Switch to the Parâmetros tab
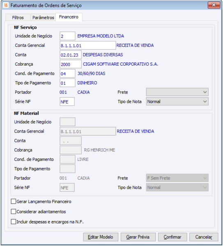Screen dimensions: 223x246 (x=43, y=17)
